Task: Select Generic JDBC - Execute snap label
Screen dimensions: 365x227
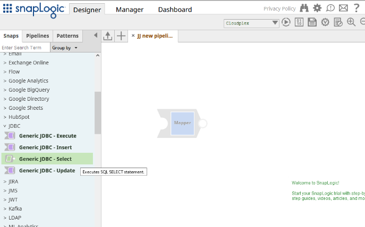Action: click(x=48, y=136)
